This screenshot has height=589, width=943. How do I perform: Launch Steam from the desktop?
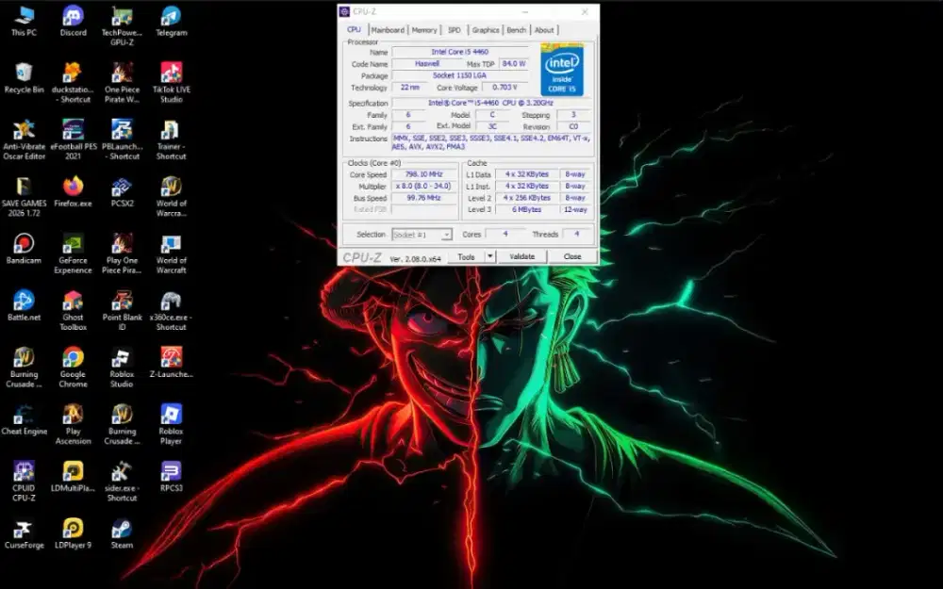122,533
